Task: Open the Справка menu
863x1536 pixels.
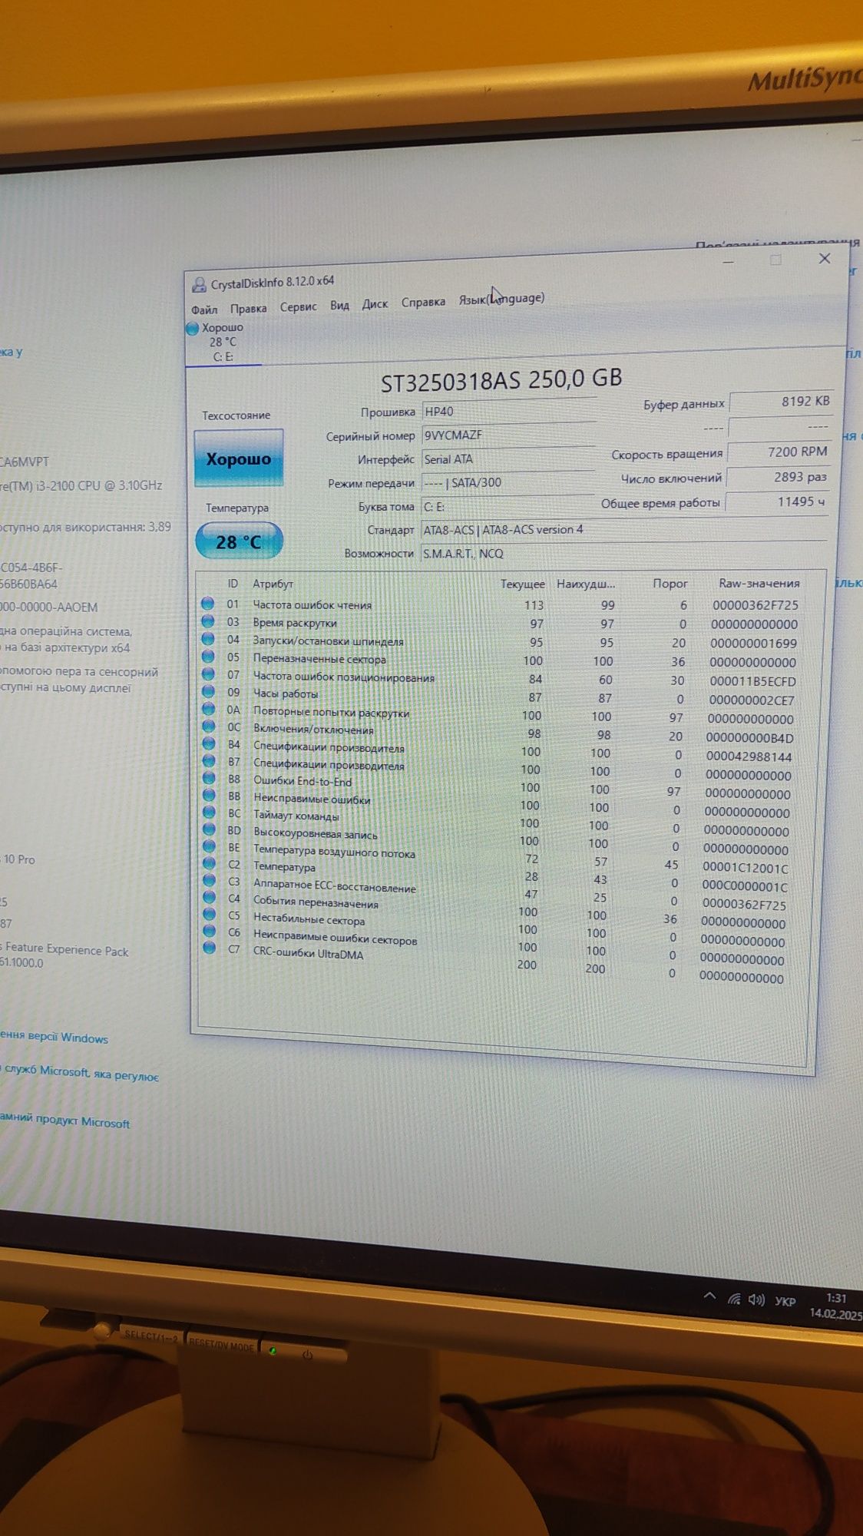Action: pyautogui.click(x=423, y=302)
